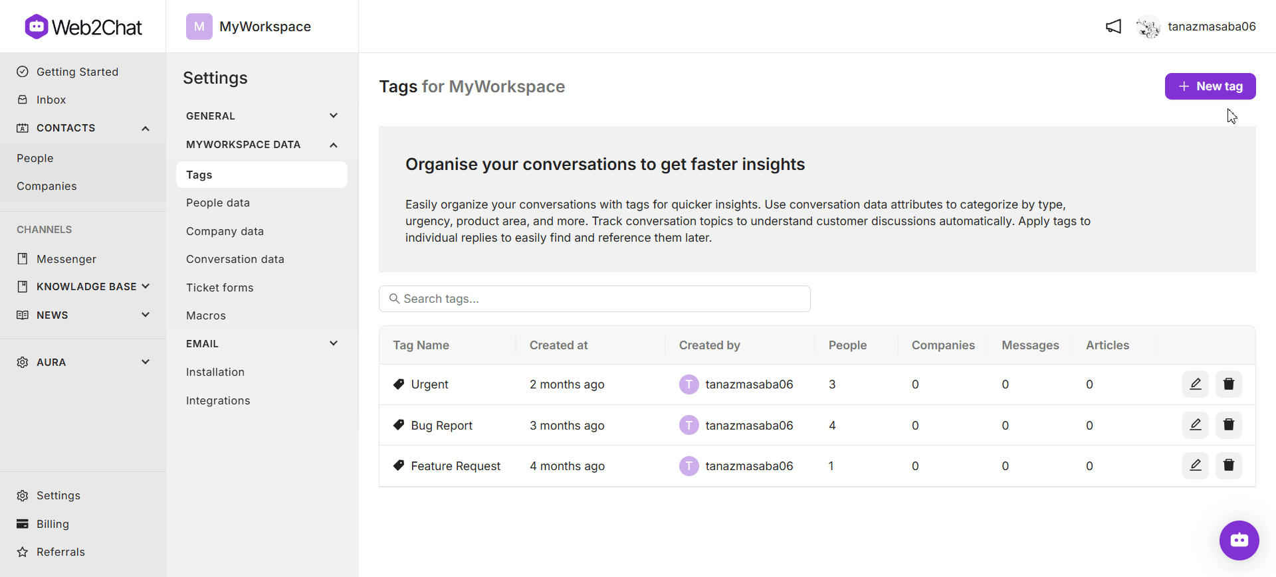1276x577 pixels.
Task: Delete the Urgent tag
Action: point(1228,384)
